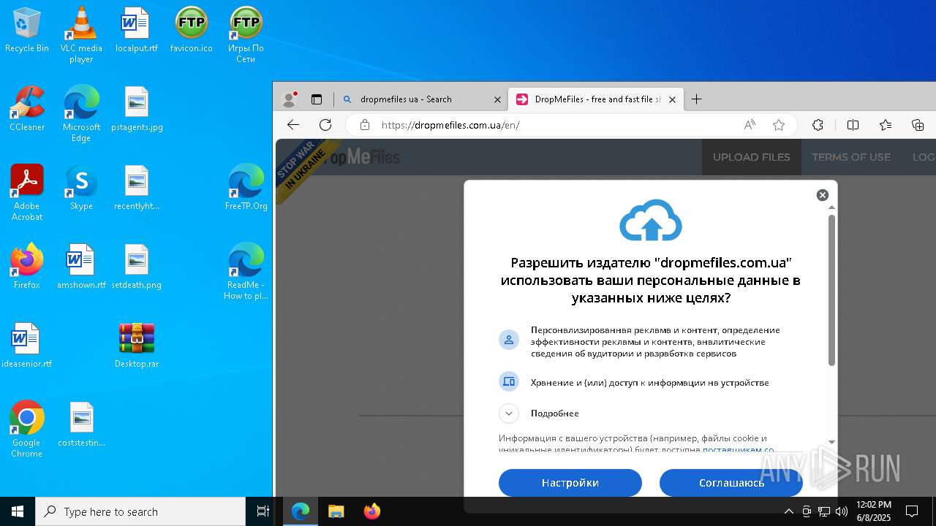Open the ReadMe - How to pl... shortcut
This screenshot has width=936, height=526.
coord(246,272)
